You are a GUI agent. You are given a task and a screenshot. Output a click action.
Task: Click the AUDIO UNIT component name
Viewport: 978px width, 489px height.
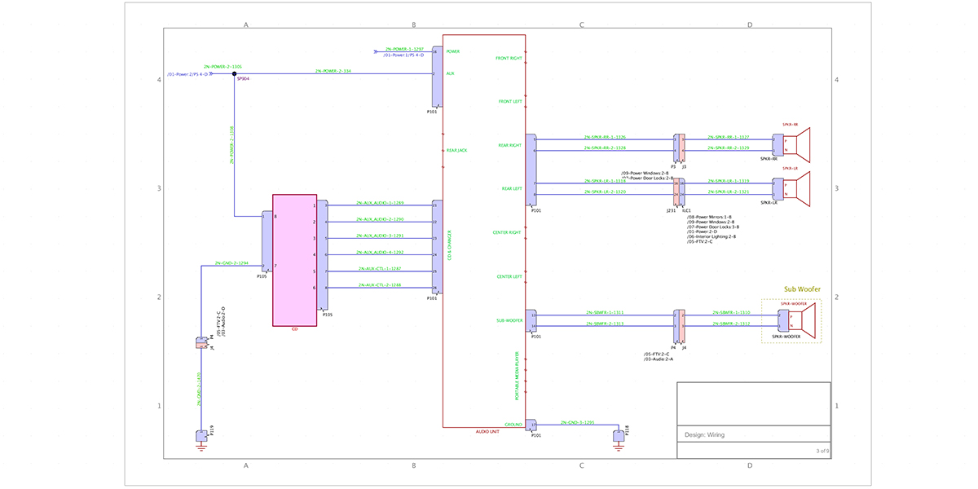point(487,430)
